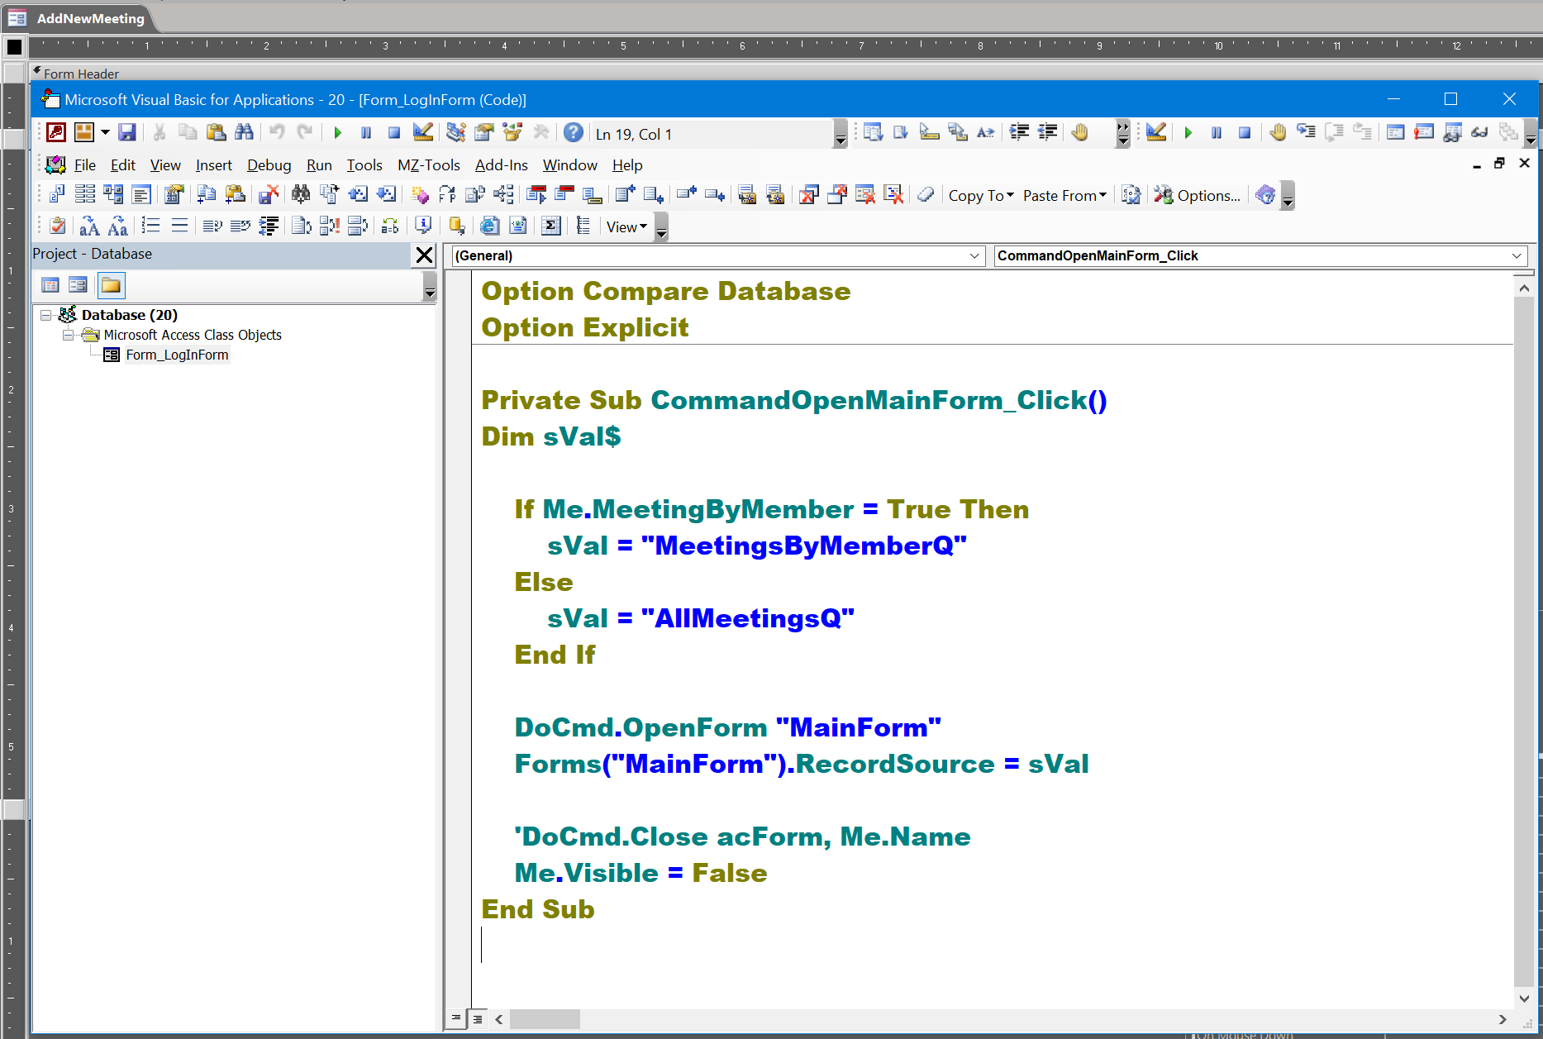Toggle Design Mode on the standard toolbar
The image size is (1543, 1039).
[422, 132]
